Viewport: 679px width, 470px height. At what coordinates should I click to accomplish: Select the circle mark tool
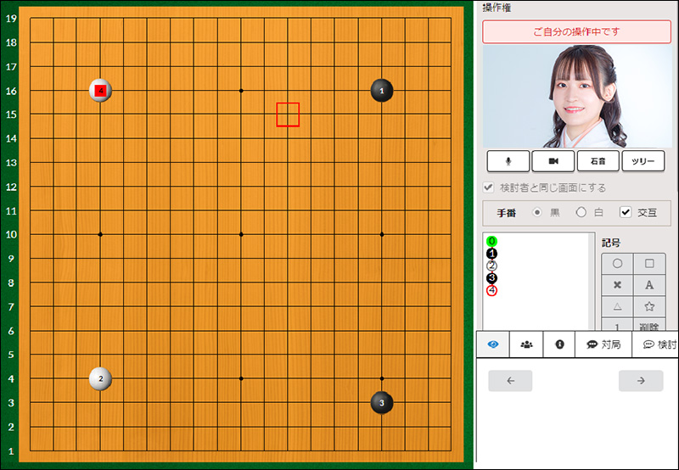[x=617, y=264]
